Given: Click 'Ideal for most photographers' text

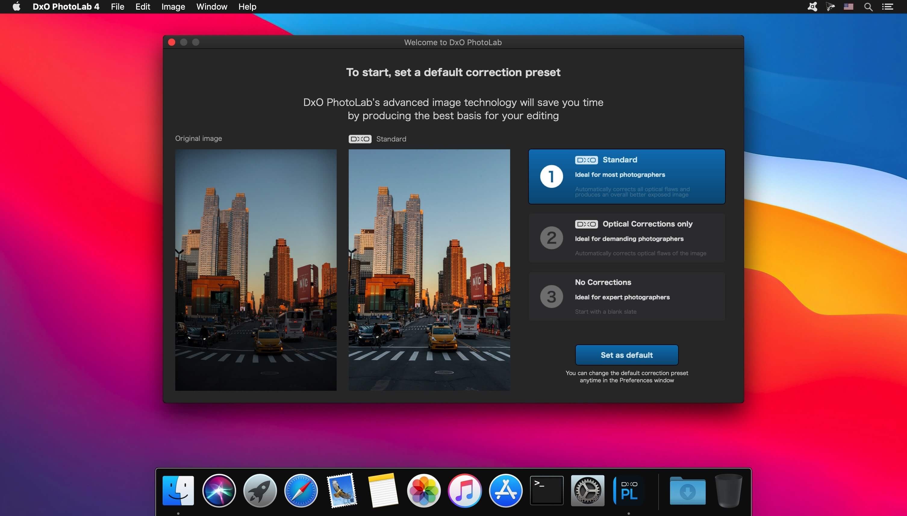Looking at the screenshot, I should (x=620, y=174).
